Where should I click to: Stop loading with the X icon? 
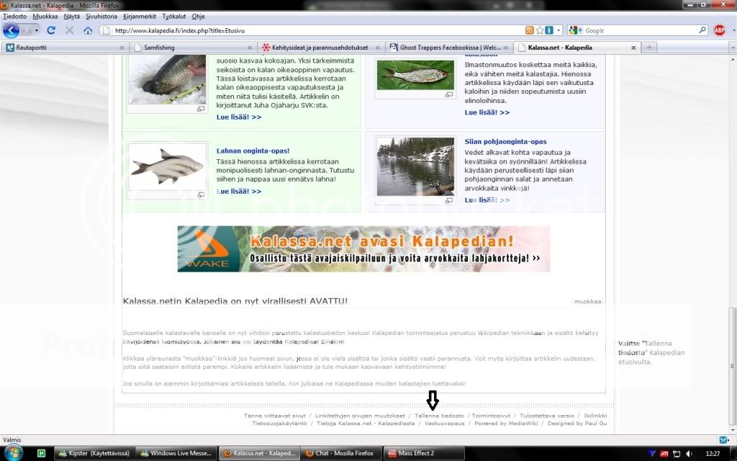[x=70, y=30]
